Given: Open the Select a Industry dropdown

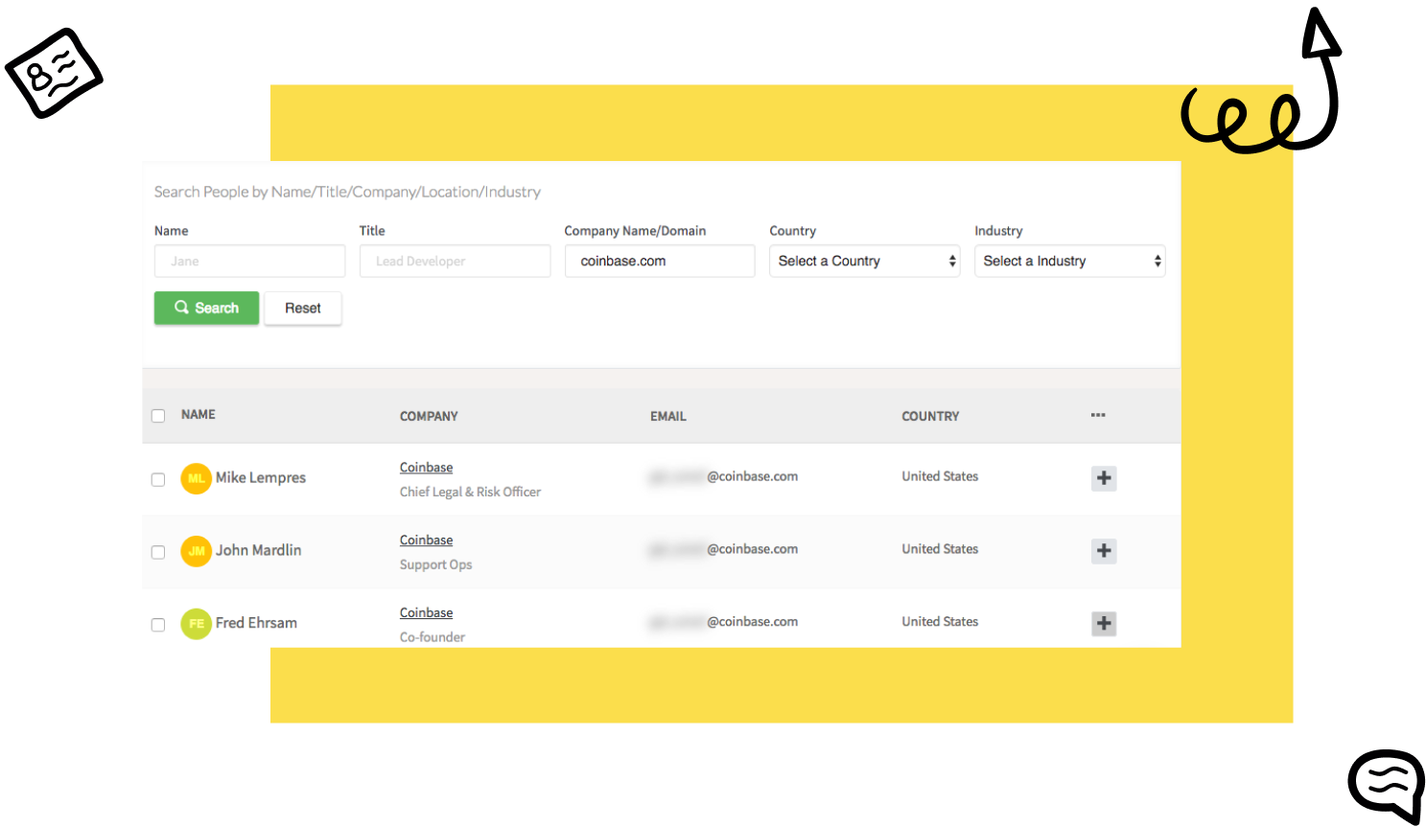Looking at the screenshot, I should tap(1069, 261).
